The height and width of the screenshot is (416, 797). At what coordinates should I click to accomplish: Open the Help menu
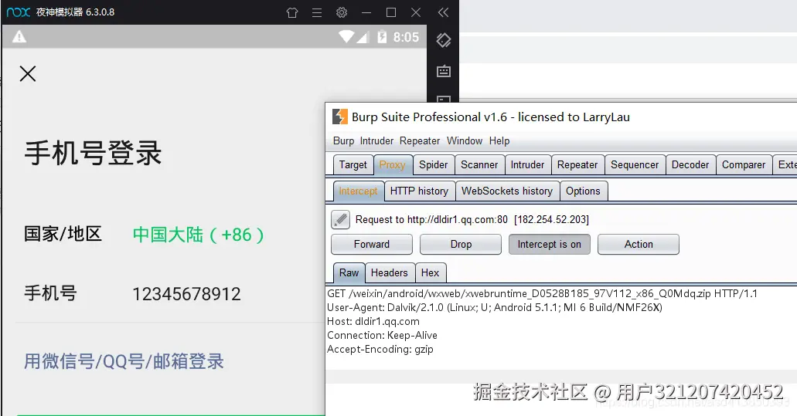[x=499, y=141]
